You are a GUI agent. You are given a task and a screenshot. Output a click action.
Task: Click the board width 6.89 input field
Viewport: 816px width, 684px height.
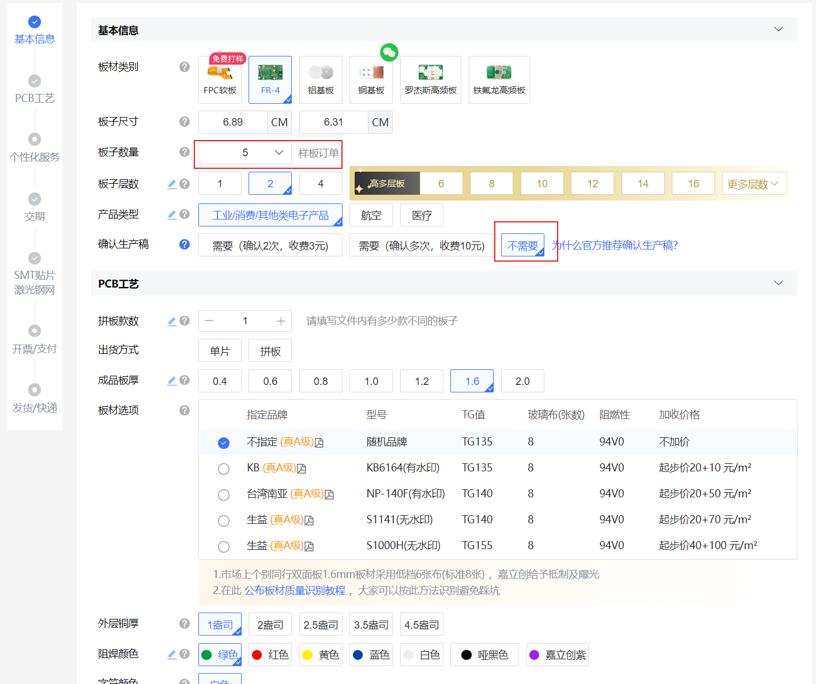coord(233,122)
